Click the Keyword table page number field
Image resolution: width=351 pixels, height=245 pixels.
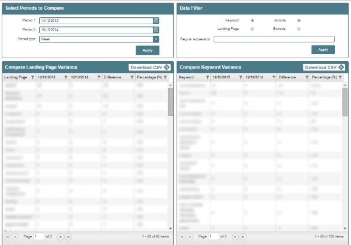pos(214,236)
